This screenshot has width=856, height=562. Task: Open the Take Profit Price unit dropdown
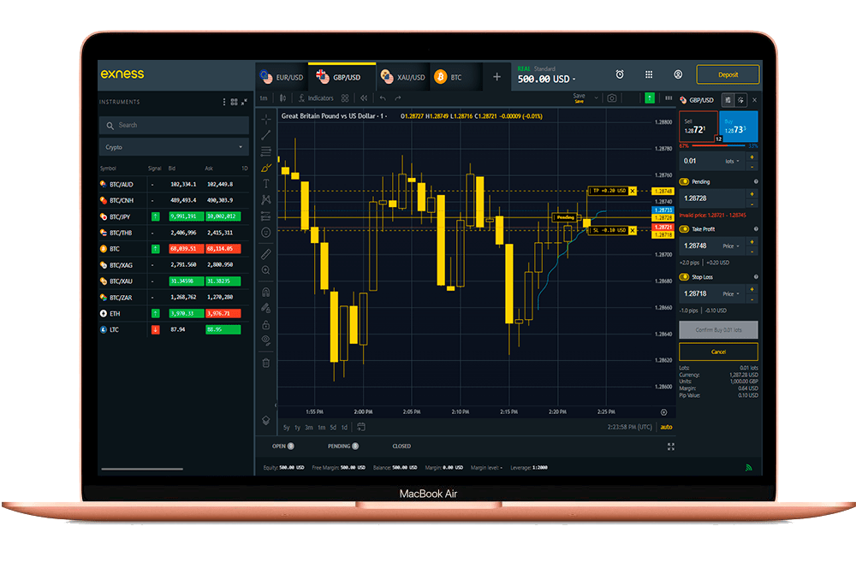click(731, 246)
